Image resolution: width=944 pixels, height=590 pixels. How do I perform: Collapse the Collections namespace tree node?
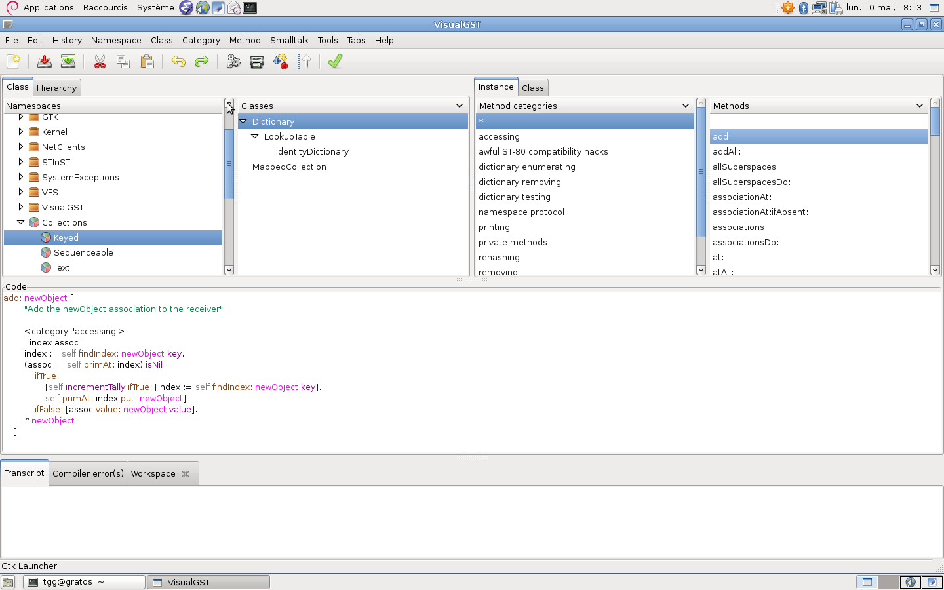click(21, 222)
